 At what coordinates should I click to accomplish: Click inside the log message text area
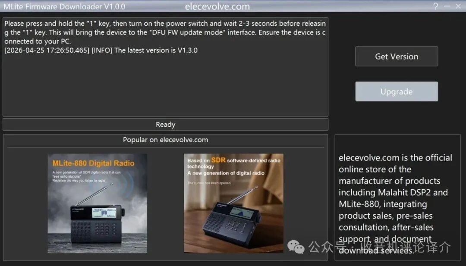(165, 86)
